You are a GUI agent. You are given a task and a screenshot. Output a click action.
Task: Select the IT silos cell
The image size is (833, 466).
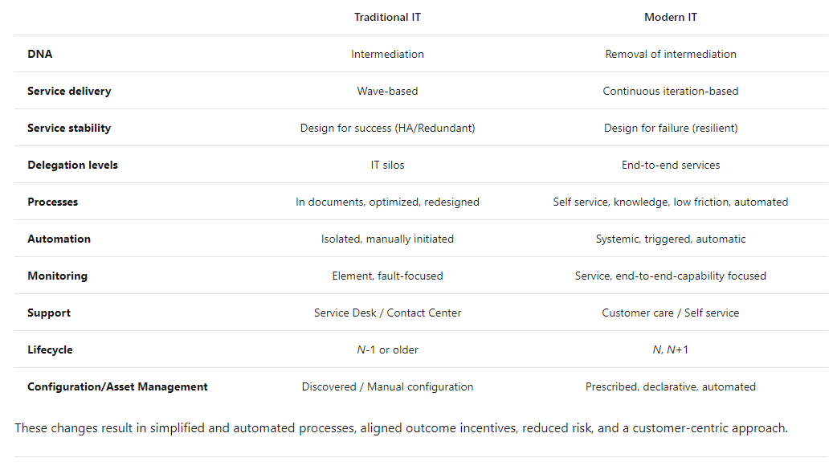pos(387,165)
